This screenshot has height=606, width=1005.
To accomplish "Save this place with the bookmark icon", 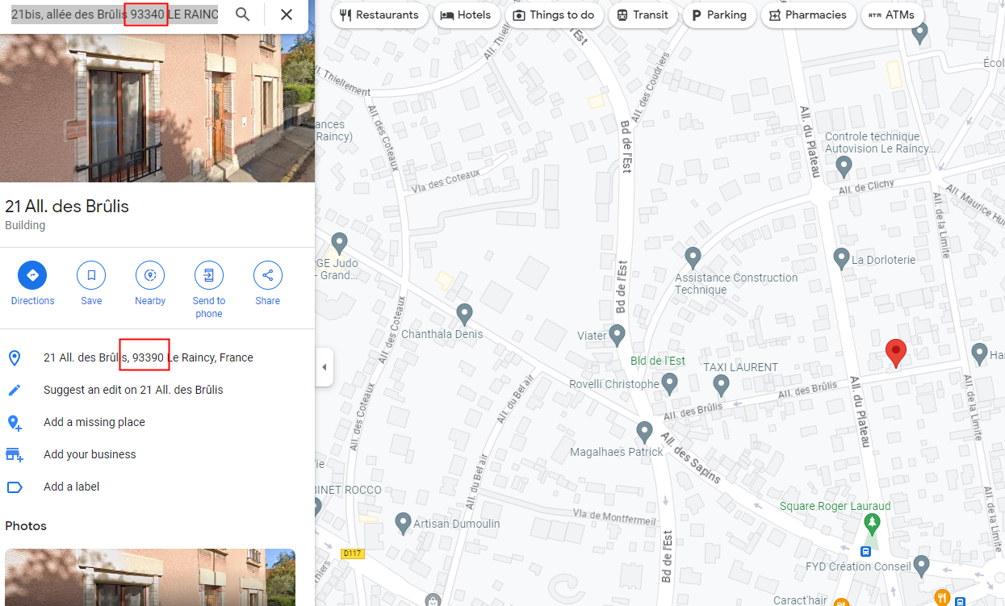I will tap(91, 276).
